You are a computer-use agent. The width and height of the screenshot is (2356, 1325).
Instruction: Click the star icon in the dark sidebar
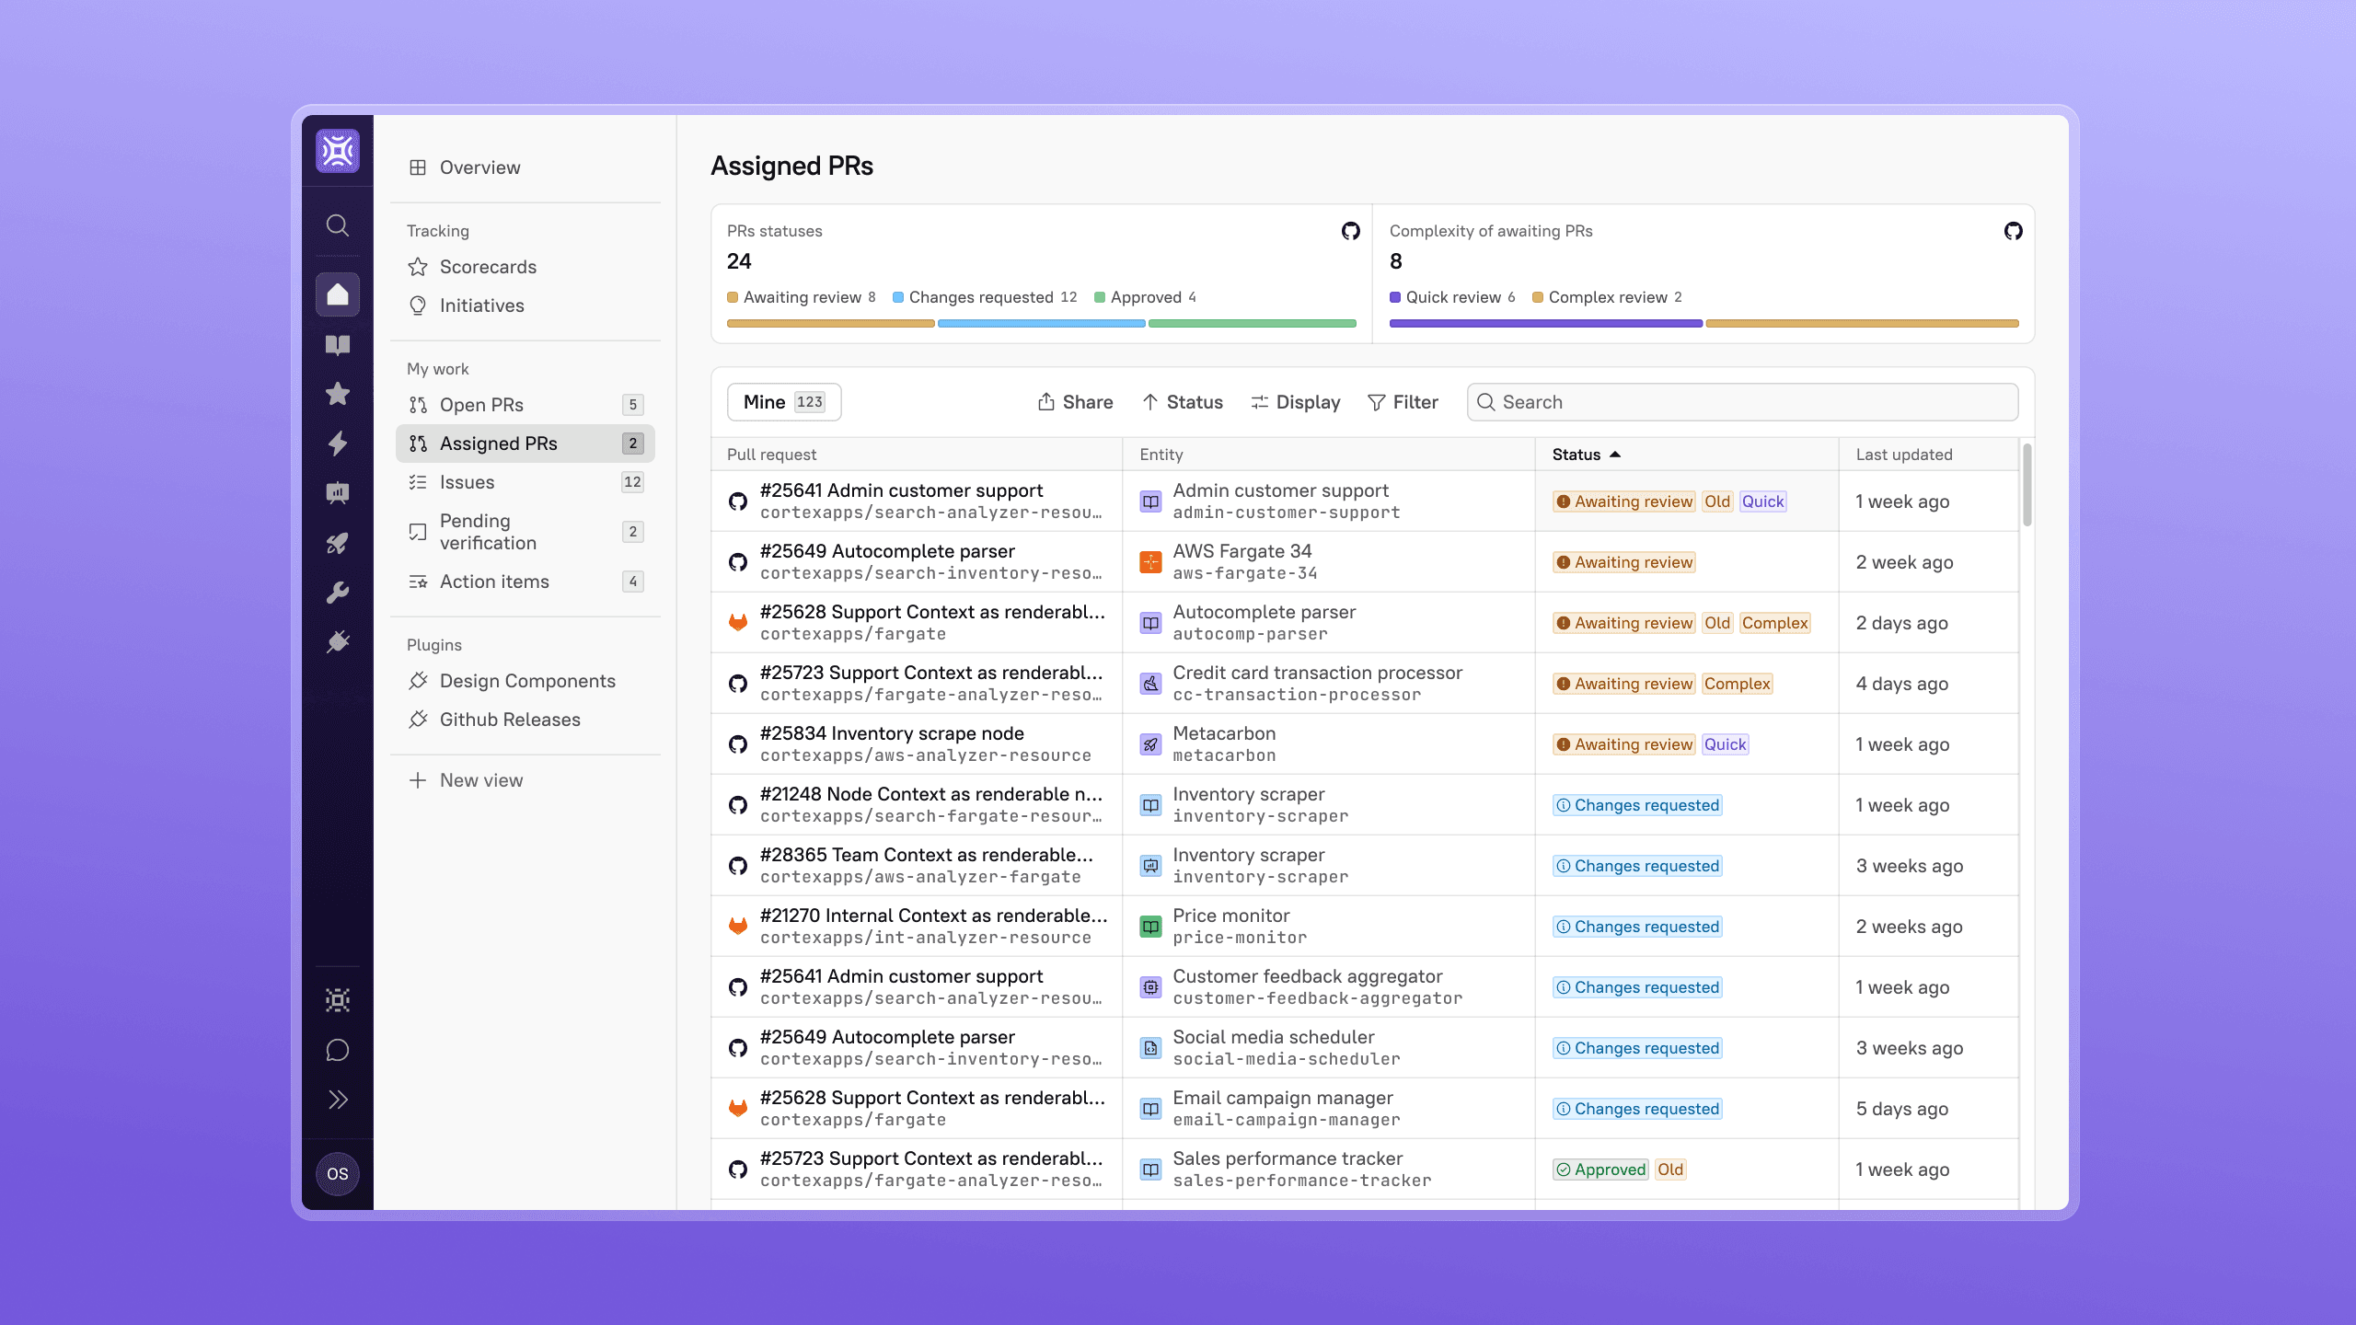coord(338,394)
